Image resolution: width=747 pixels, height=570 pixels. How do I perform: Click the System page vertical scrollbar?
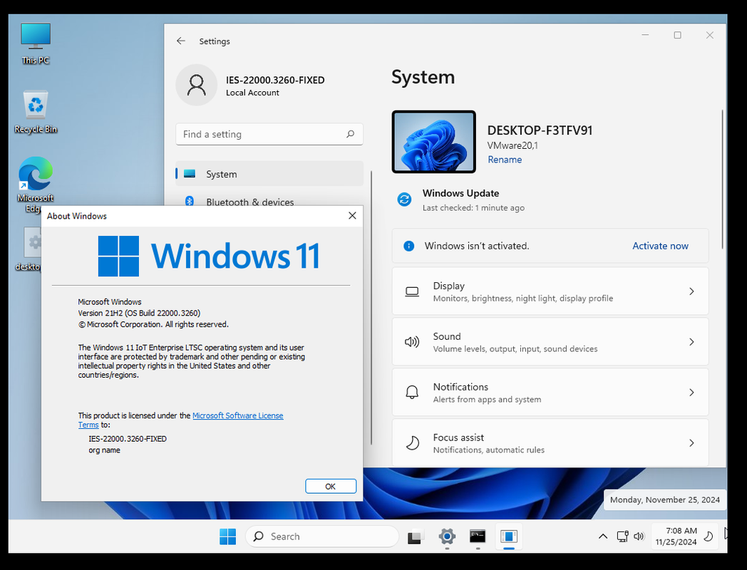[x=722, y=179]
